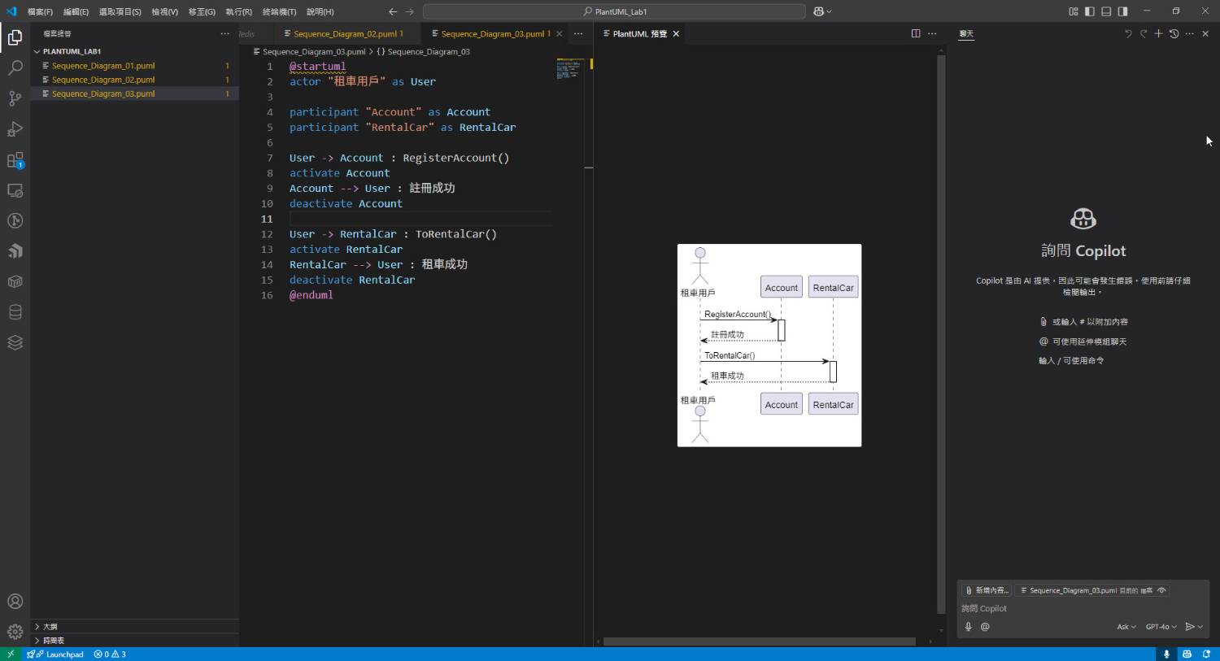
Task: Select the chat tab header
Action: [966, 33]
